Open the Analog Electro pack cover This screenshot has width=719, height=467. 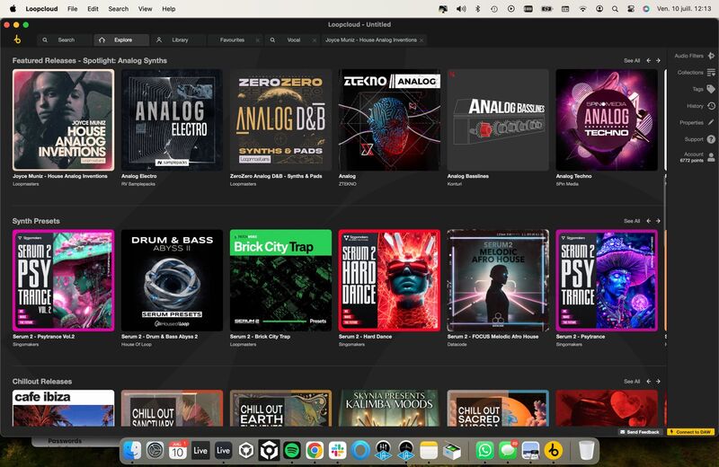[172, 120]
